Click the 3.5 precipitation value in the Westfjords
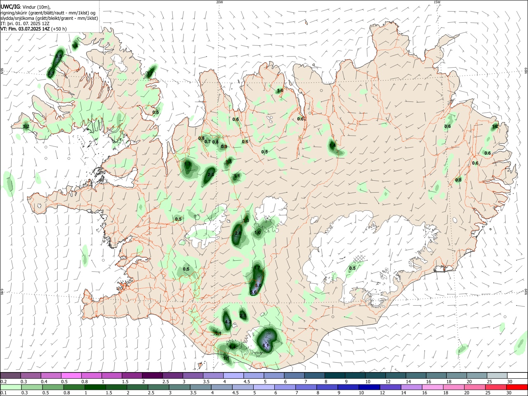This screenshot has width=528, height=396. pos(59,56)
